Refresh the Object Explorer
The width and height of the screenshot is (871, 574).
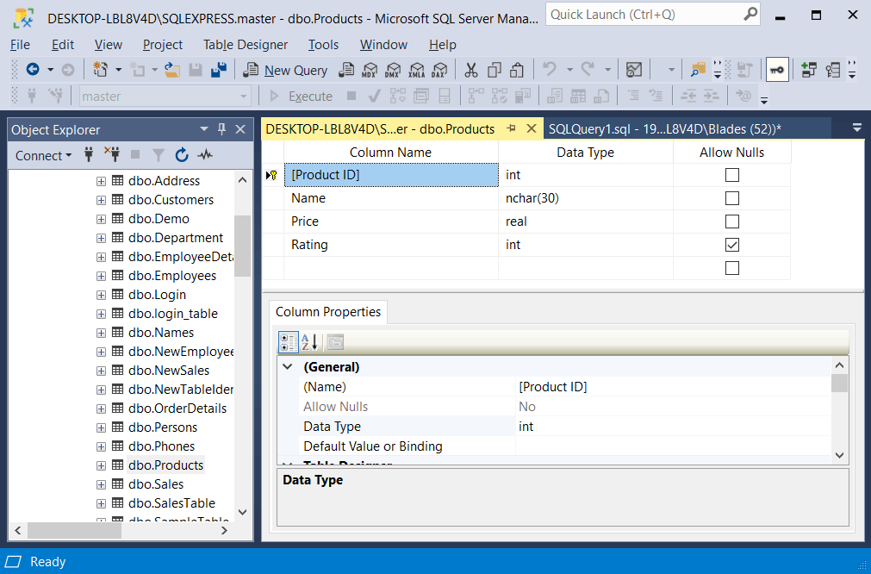182,155
